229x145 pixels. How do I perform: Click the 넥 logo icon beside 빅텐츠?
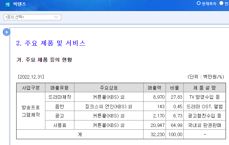8,4
